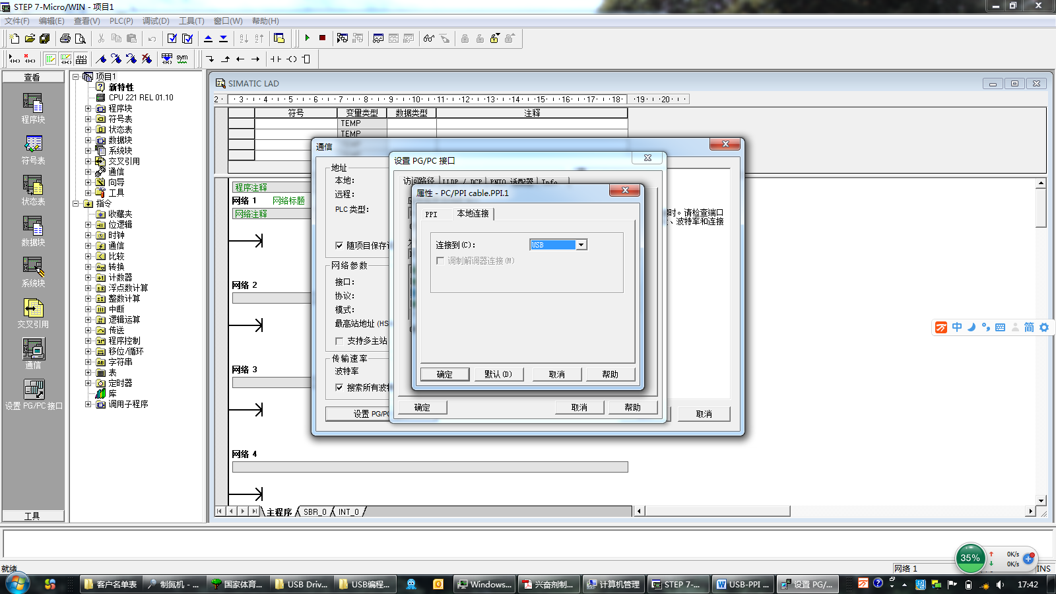Click the Save project disk icon

click(x=45, y=38)
